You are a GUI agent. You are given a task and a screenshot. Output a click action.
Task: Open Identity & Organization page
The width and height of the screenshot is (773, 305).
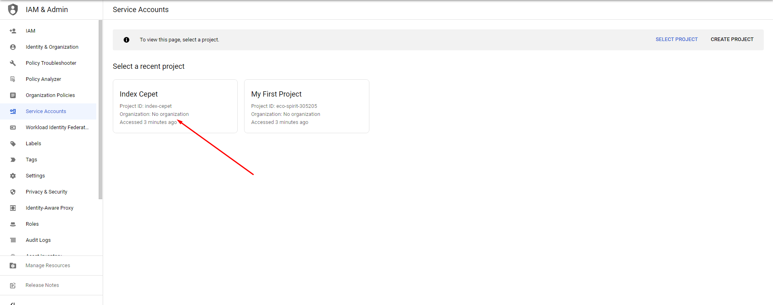pyautogui.click(x=48, y=47)
